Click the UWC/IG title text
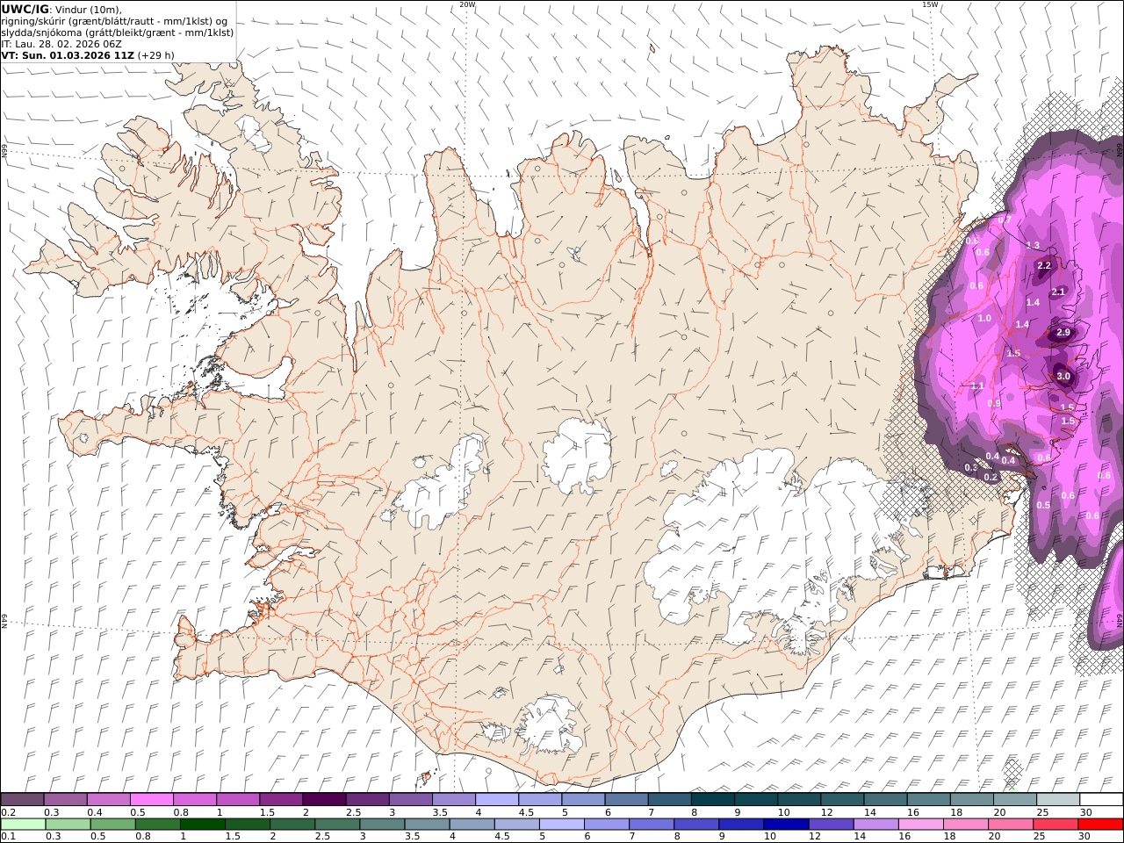This screenshot has height=843, width=1124. (x=25, y=9)
